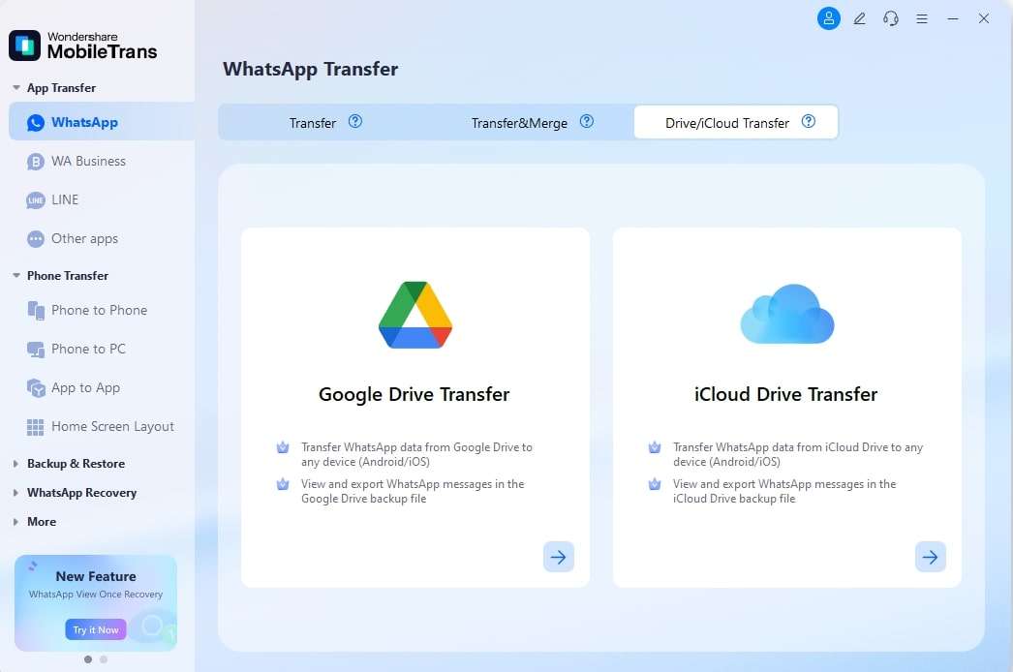Select LINE from the sidebar
The height and width of the screenshot is (672, 1013).
[65, 199]
